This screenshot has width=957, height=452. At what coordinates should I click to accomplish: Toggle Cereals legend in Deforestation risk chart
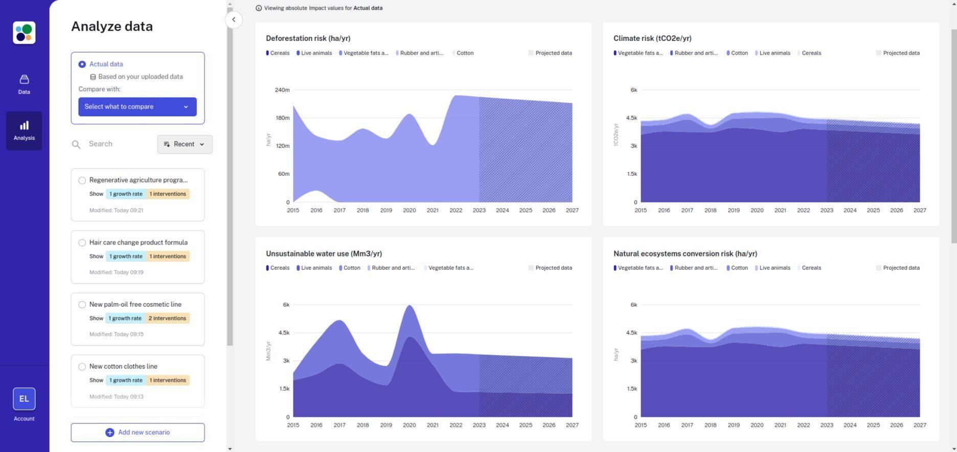coord(278,53)
